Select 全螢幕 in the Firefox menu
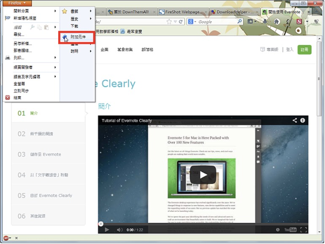The height and width of the screenshot is (244, 325). (x=19, y=84)
